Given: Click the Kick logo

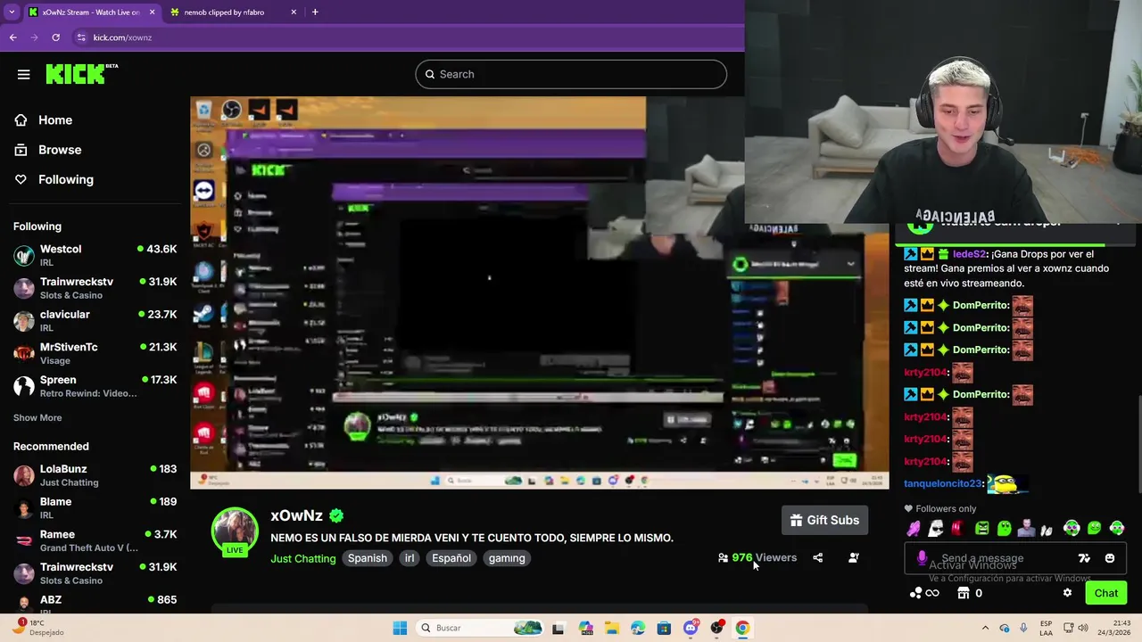Looking at the screenshot, I should point(82,74).
